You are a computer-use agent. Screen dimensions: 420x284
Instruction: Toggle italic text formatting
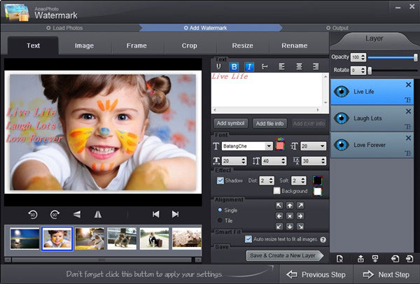coord(249,66)
